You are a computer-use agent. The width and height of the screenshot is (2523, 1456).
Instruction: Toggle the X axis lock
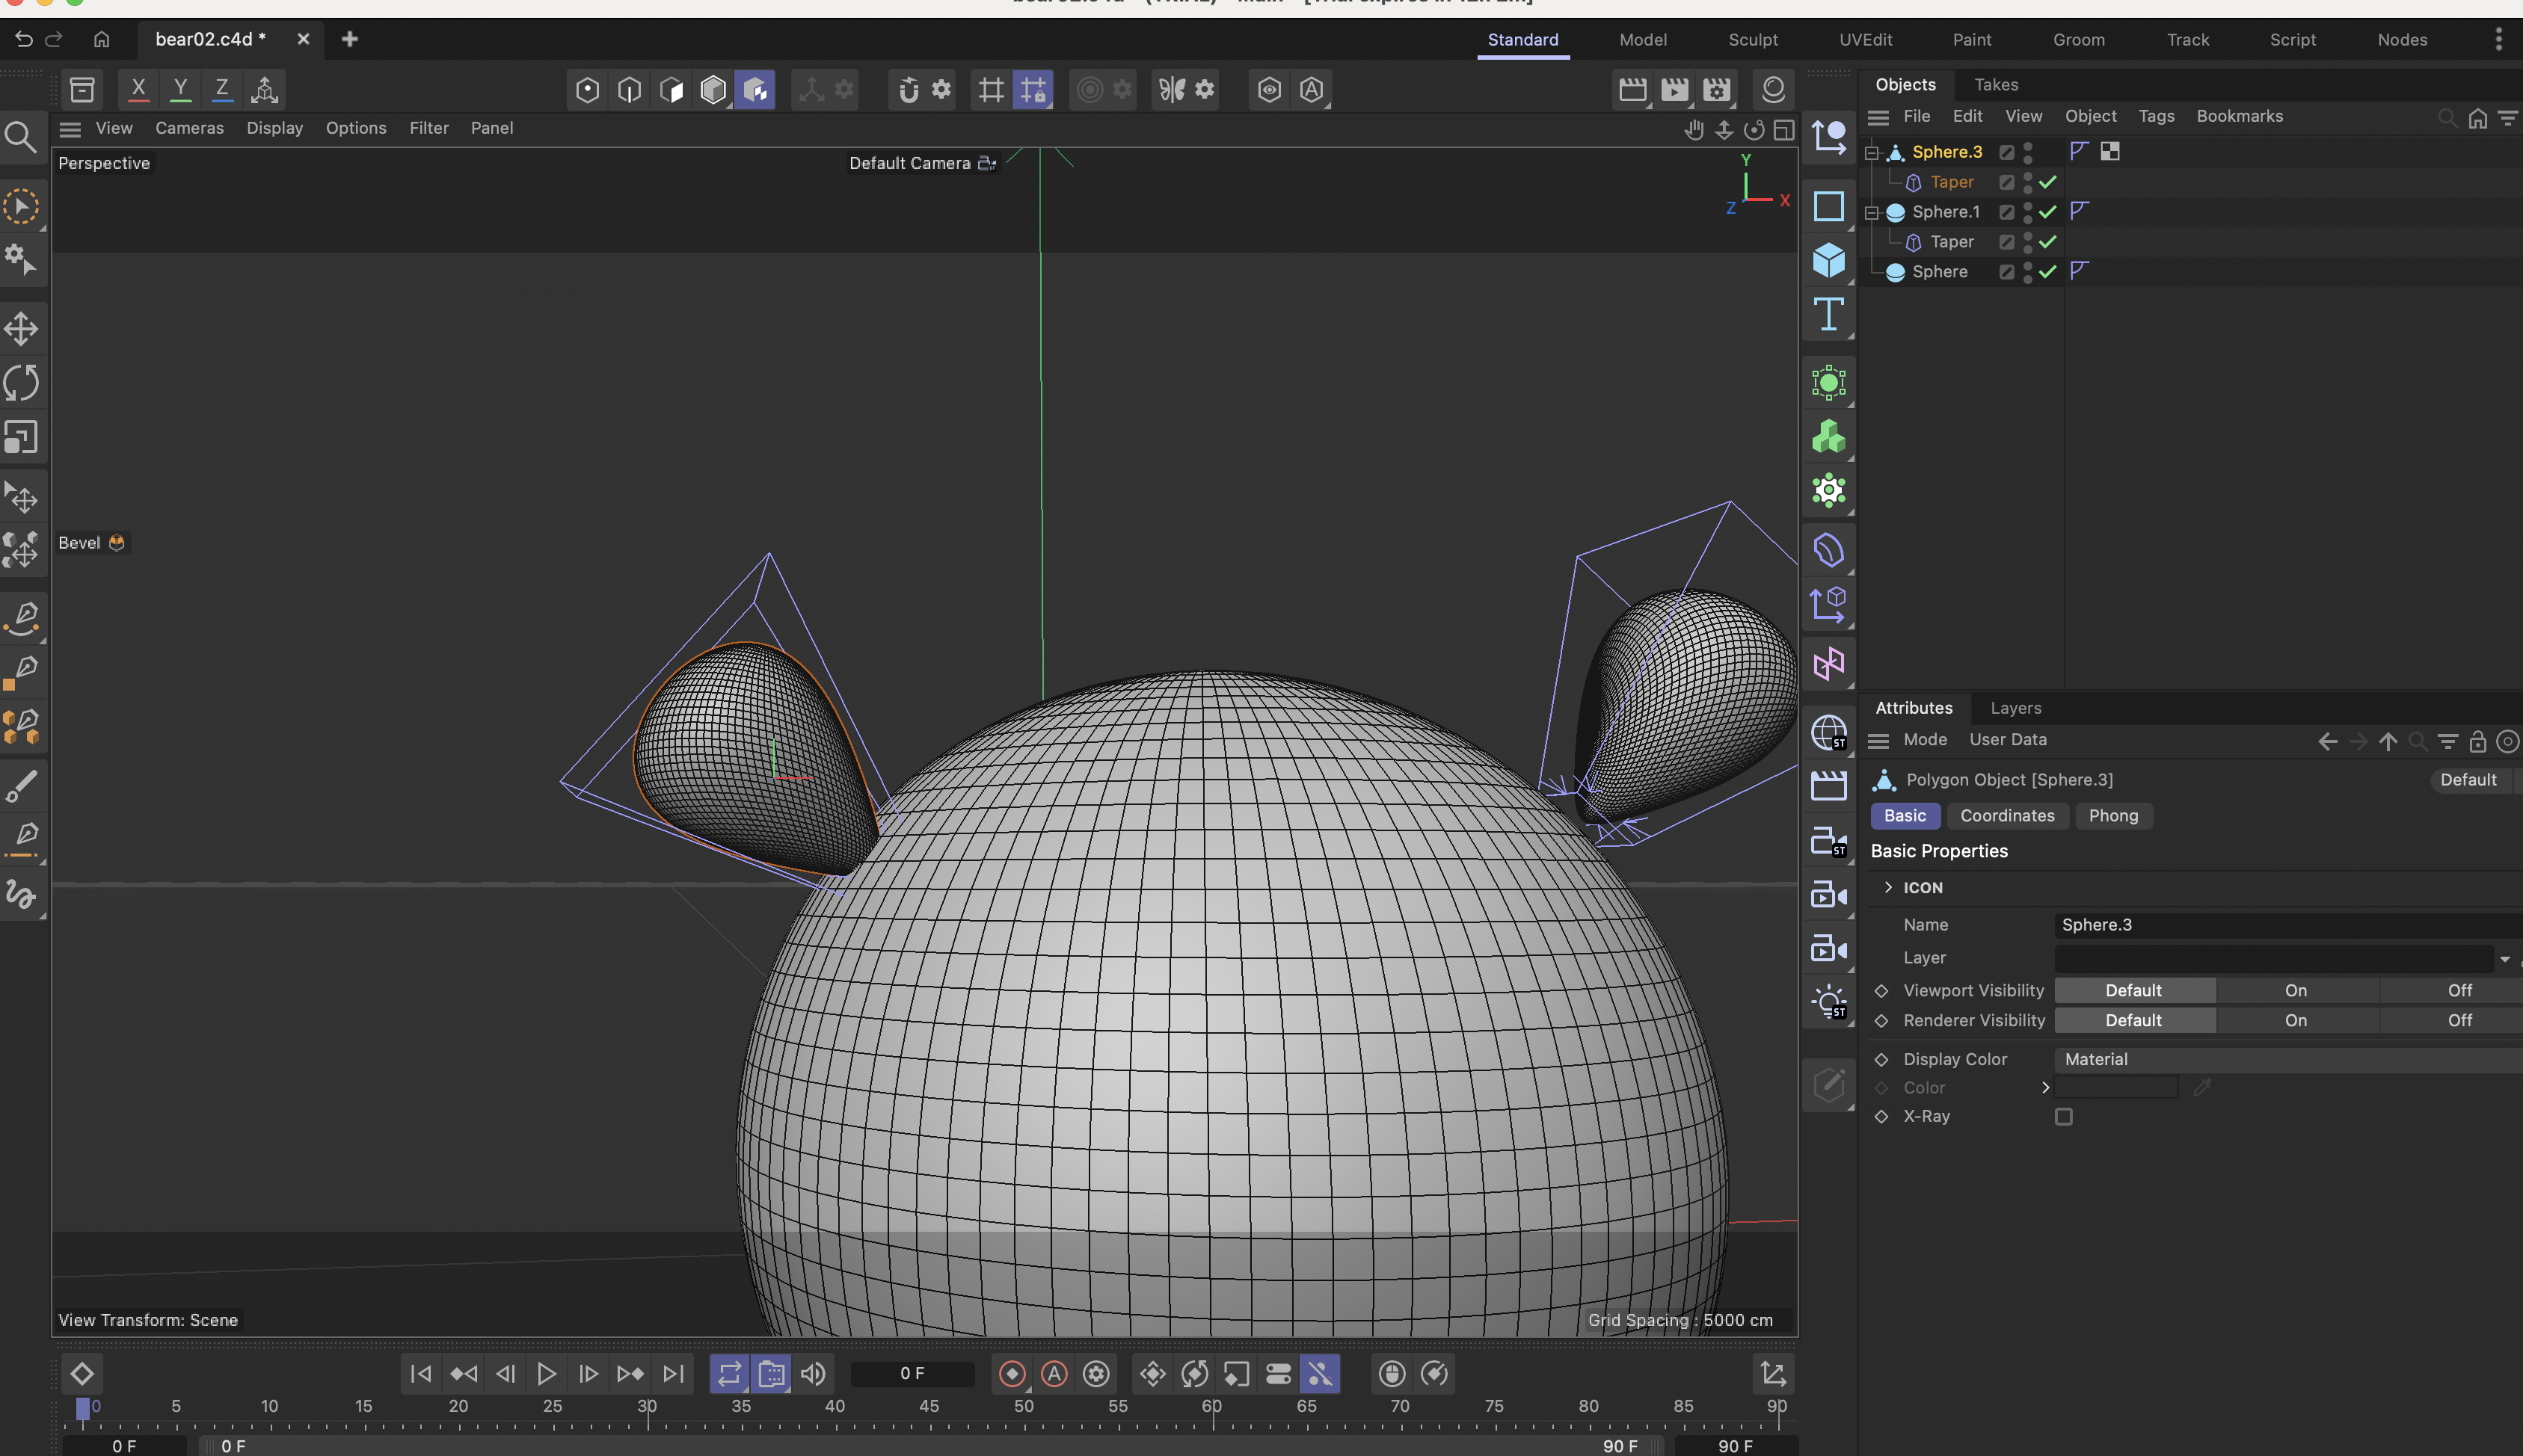[138, 89]
